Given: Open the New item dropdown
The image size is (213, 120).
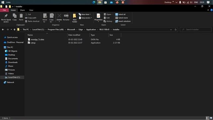Looking at the screenshot, I should 85,14.
